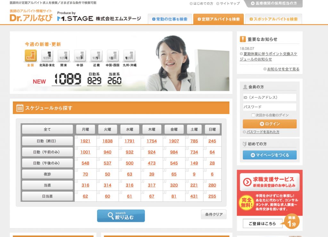Click the Dr.アルなび site logo
Screen dimensions: 328x237
[31, 18]
